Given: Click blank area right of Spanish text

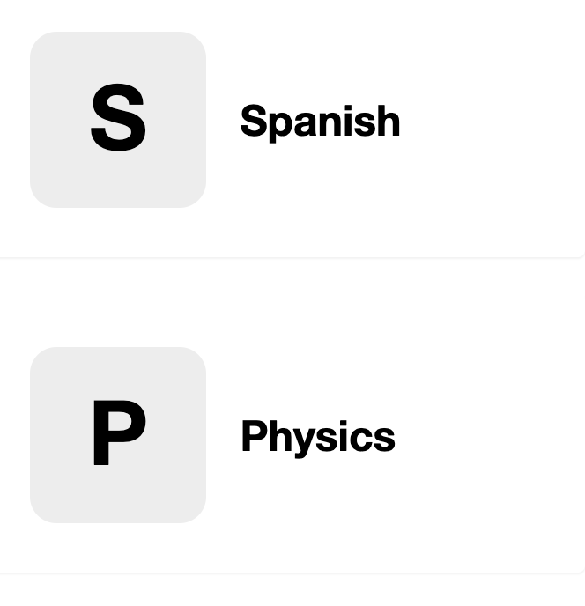Looking at the screenshot, I should click(491, 122).
